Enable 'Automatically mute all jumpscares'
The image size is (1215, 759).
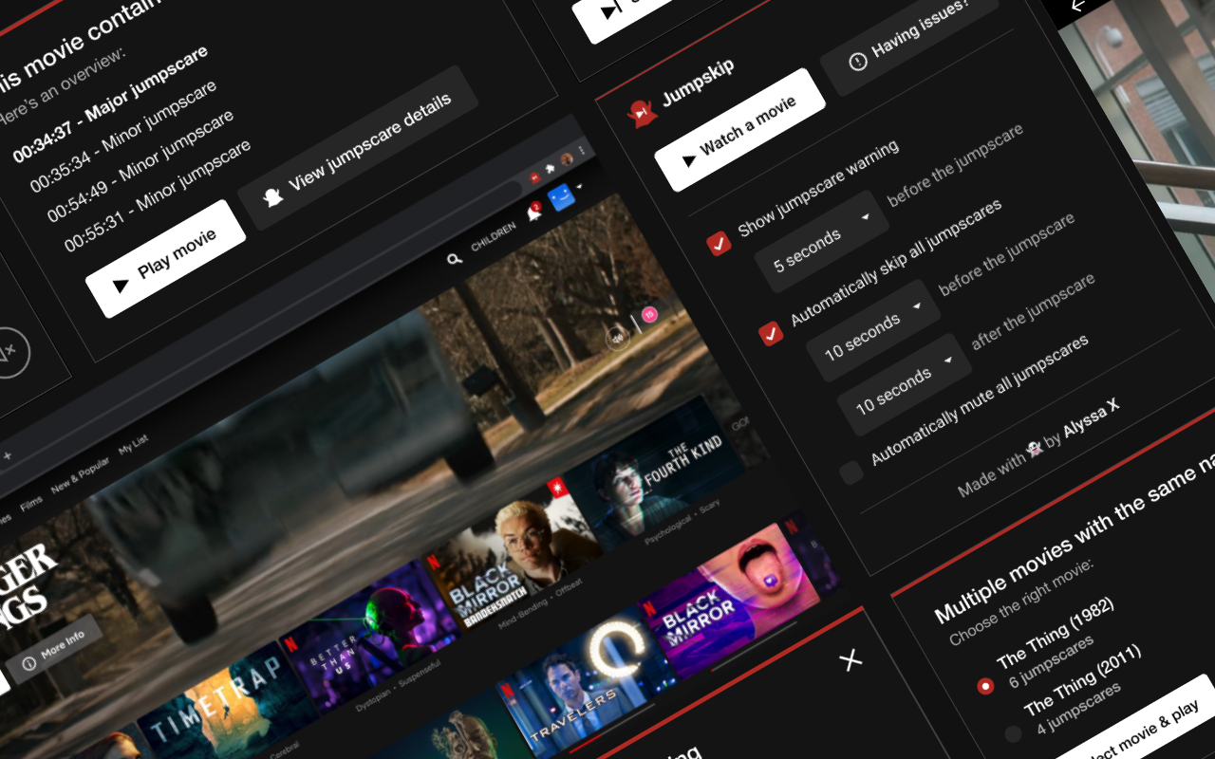coord(851,472)
